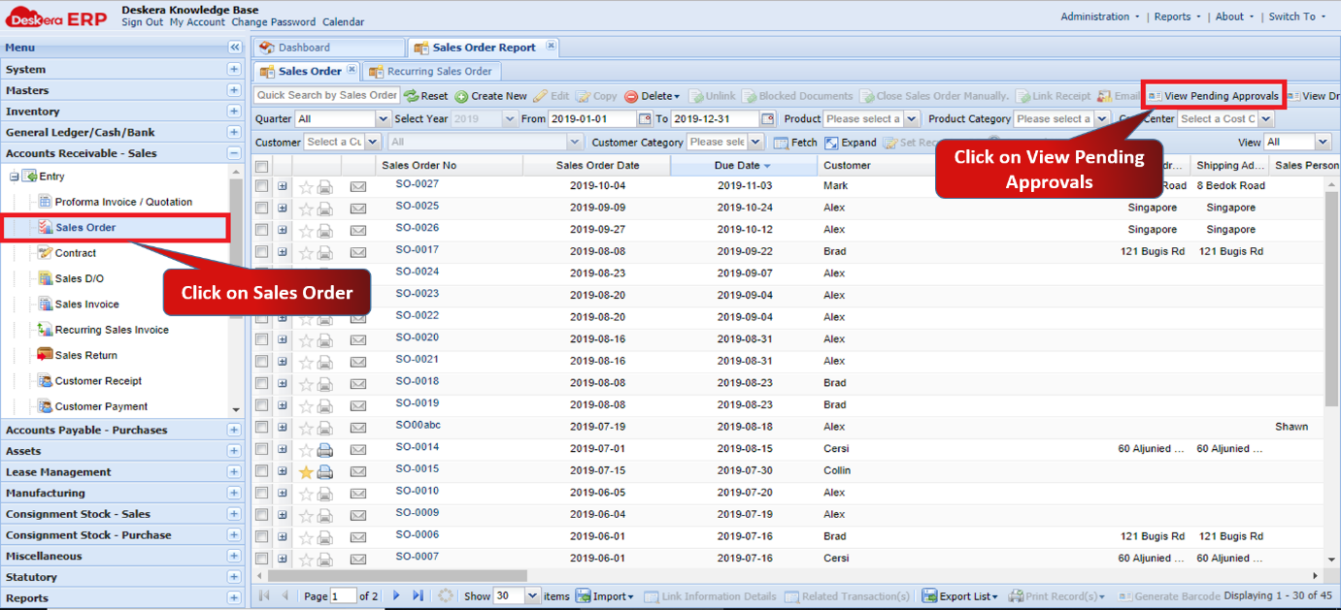Tick the checkbox for order SO-0014

pyautogui.click(x=262, y=450)
